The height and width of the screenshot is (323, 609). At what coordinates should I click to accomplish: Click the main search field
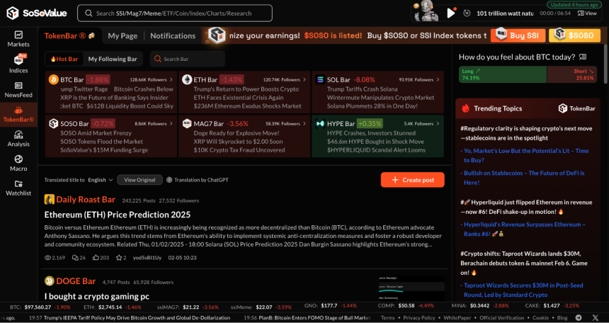[x=175, y=13]
